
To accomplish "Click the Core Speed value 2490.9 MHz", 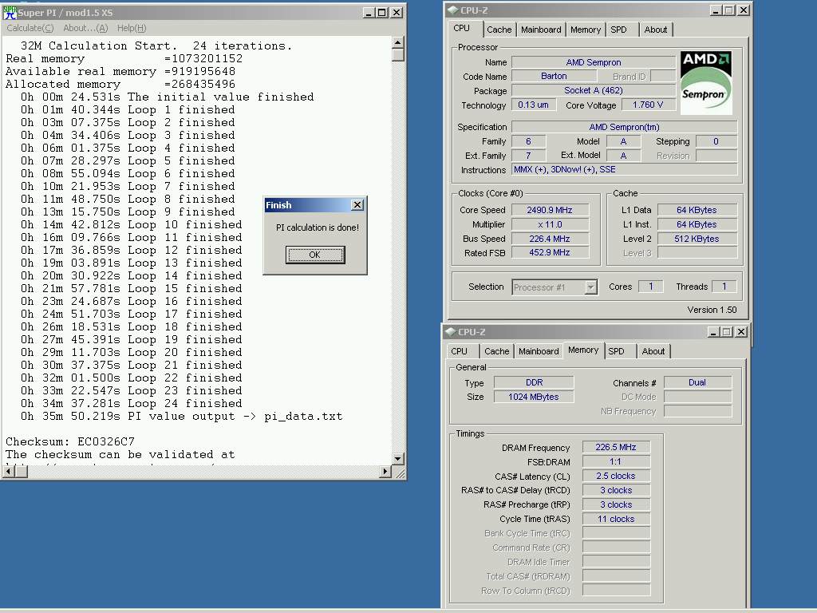I will point(550,210).
